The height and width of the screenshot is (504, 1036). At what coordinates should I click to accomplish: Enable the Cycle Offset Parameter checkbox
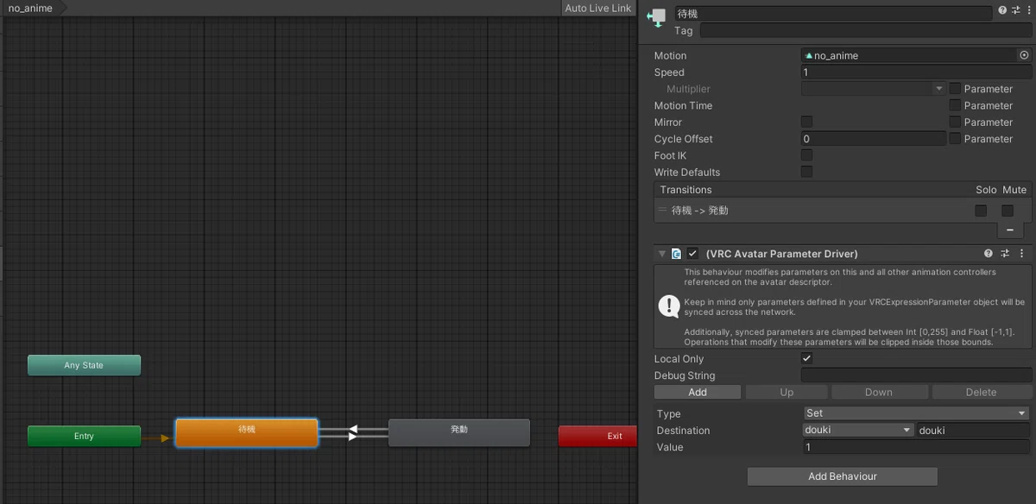click(955, 138)
